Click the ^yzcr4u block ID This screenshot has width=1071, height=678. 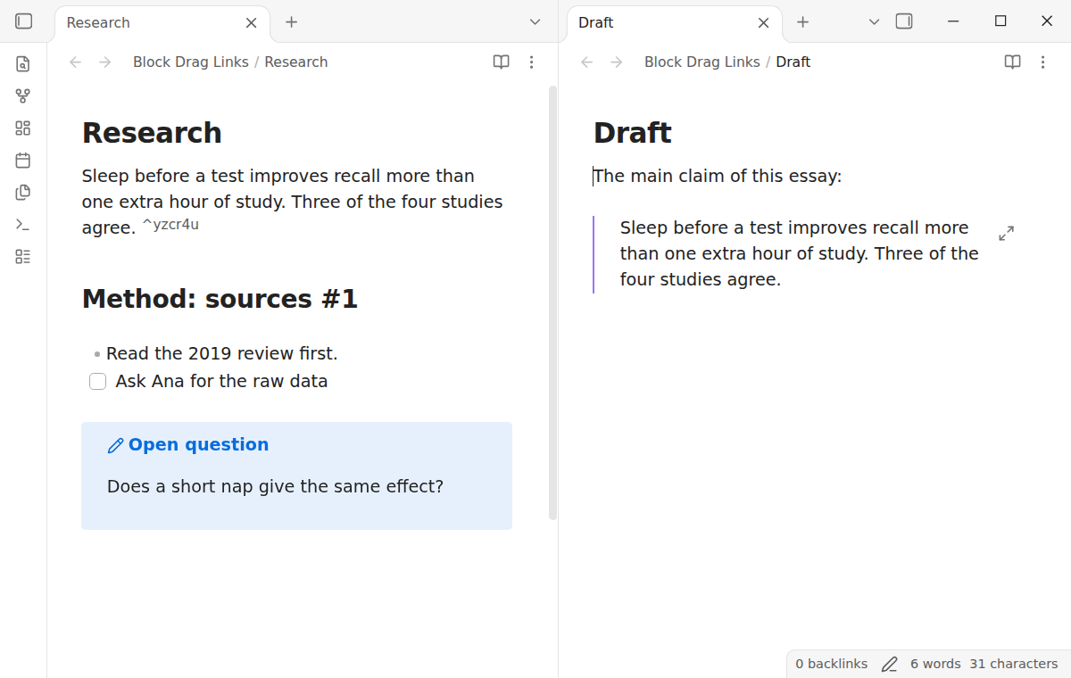[x=170, y=225]
